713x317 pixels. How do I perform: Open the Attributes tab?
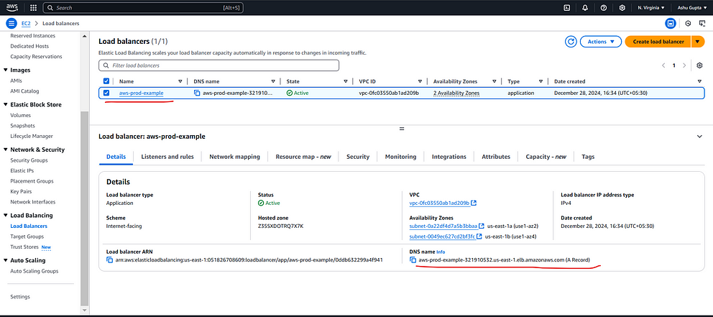496,157
